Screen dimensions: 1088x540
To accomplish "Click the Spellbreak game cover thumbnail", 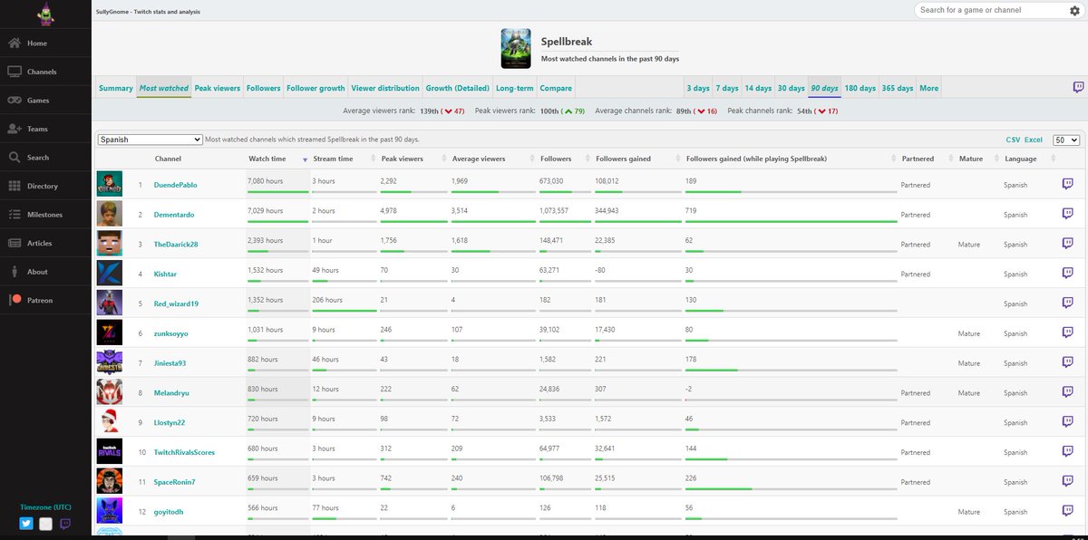I will click(516, 49).
